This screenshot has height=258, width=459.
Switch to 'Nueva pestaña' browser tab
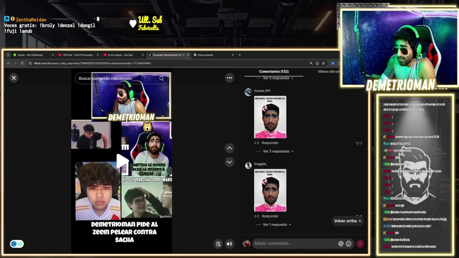[x=213, y=55]
